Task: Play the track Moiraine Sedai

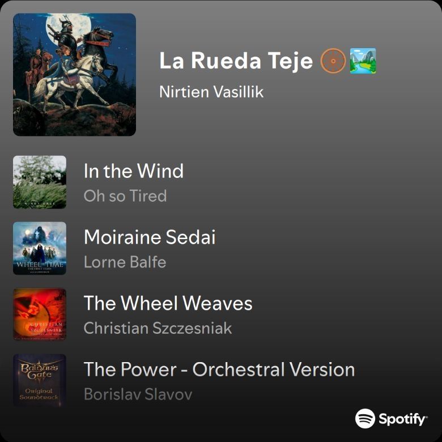Action: [x=150, y=237]
